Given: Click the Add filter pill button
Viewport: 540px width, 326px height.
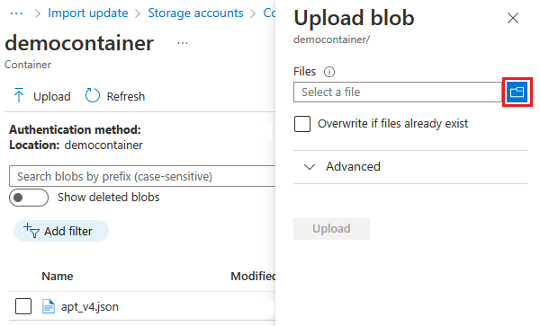Looking at the screenshot, I should (x=61, y=231).
